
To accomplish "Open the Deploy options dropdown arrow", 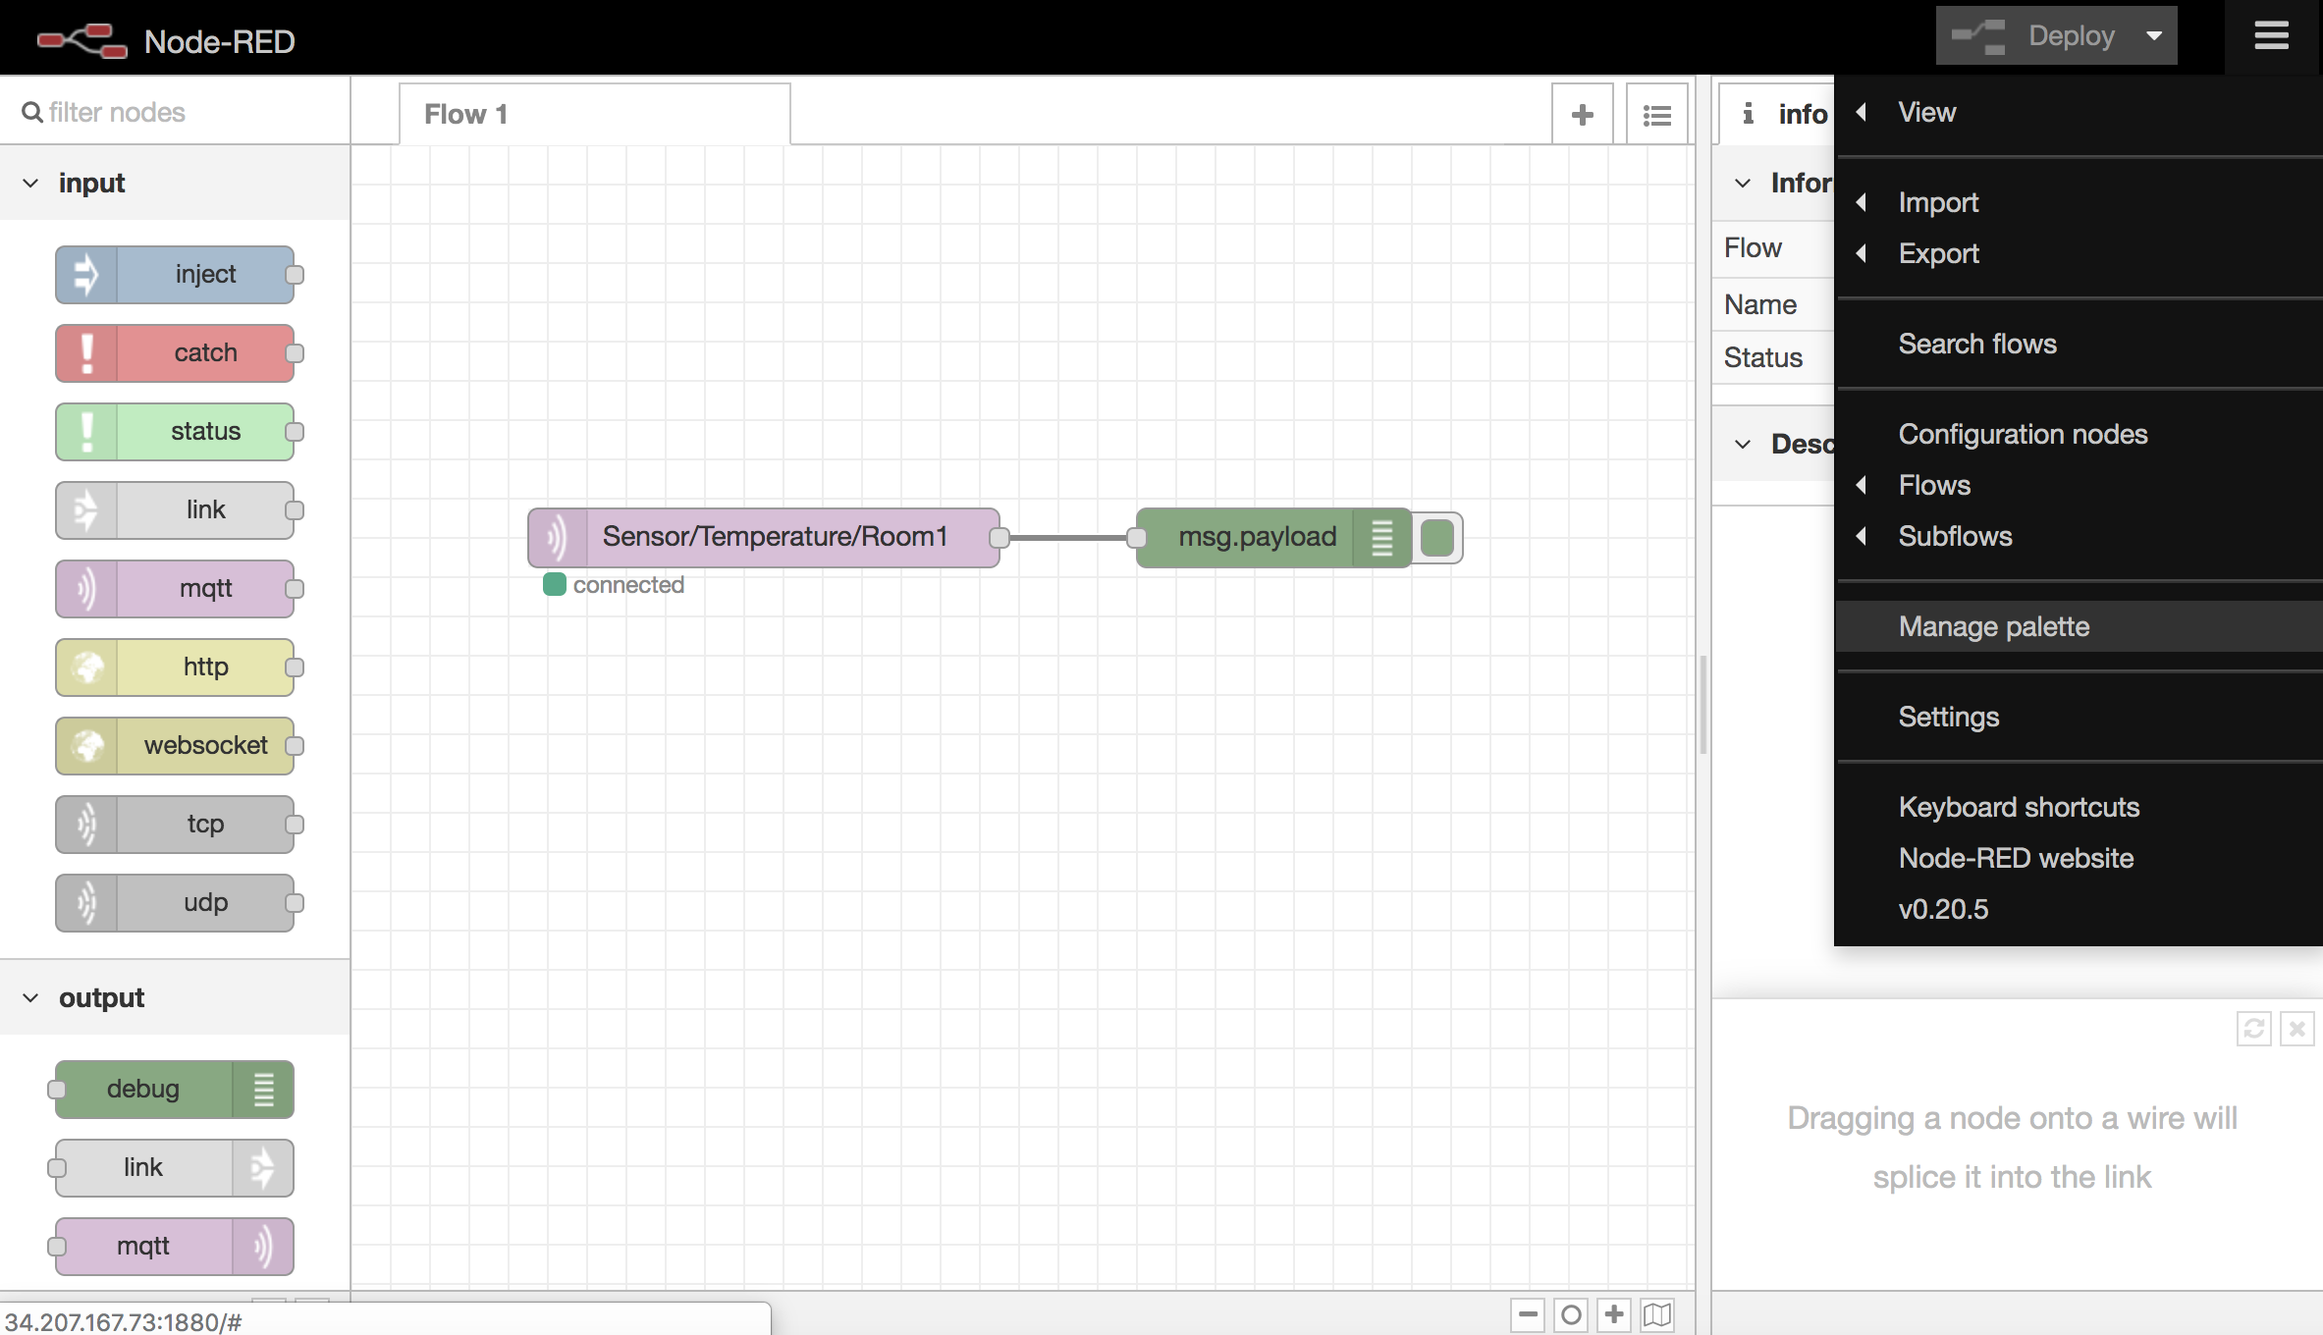I will coord(2154,36).
